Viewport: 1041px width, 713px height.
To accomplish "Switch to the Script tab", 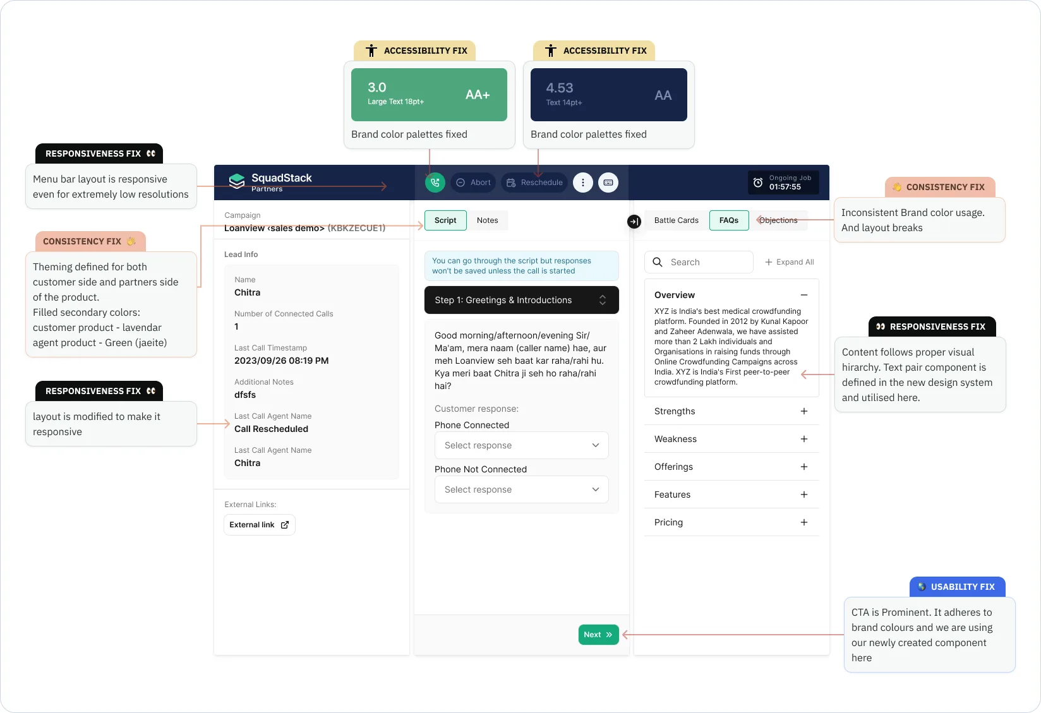I will click(x=445, y=220).
